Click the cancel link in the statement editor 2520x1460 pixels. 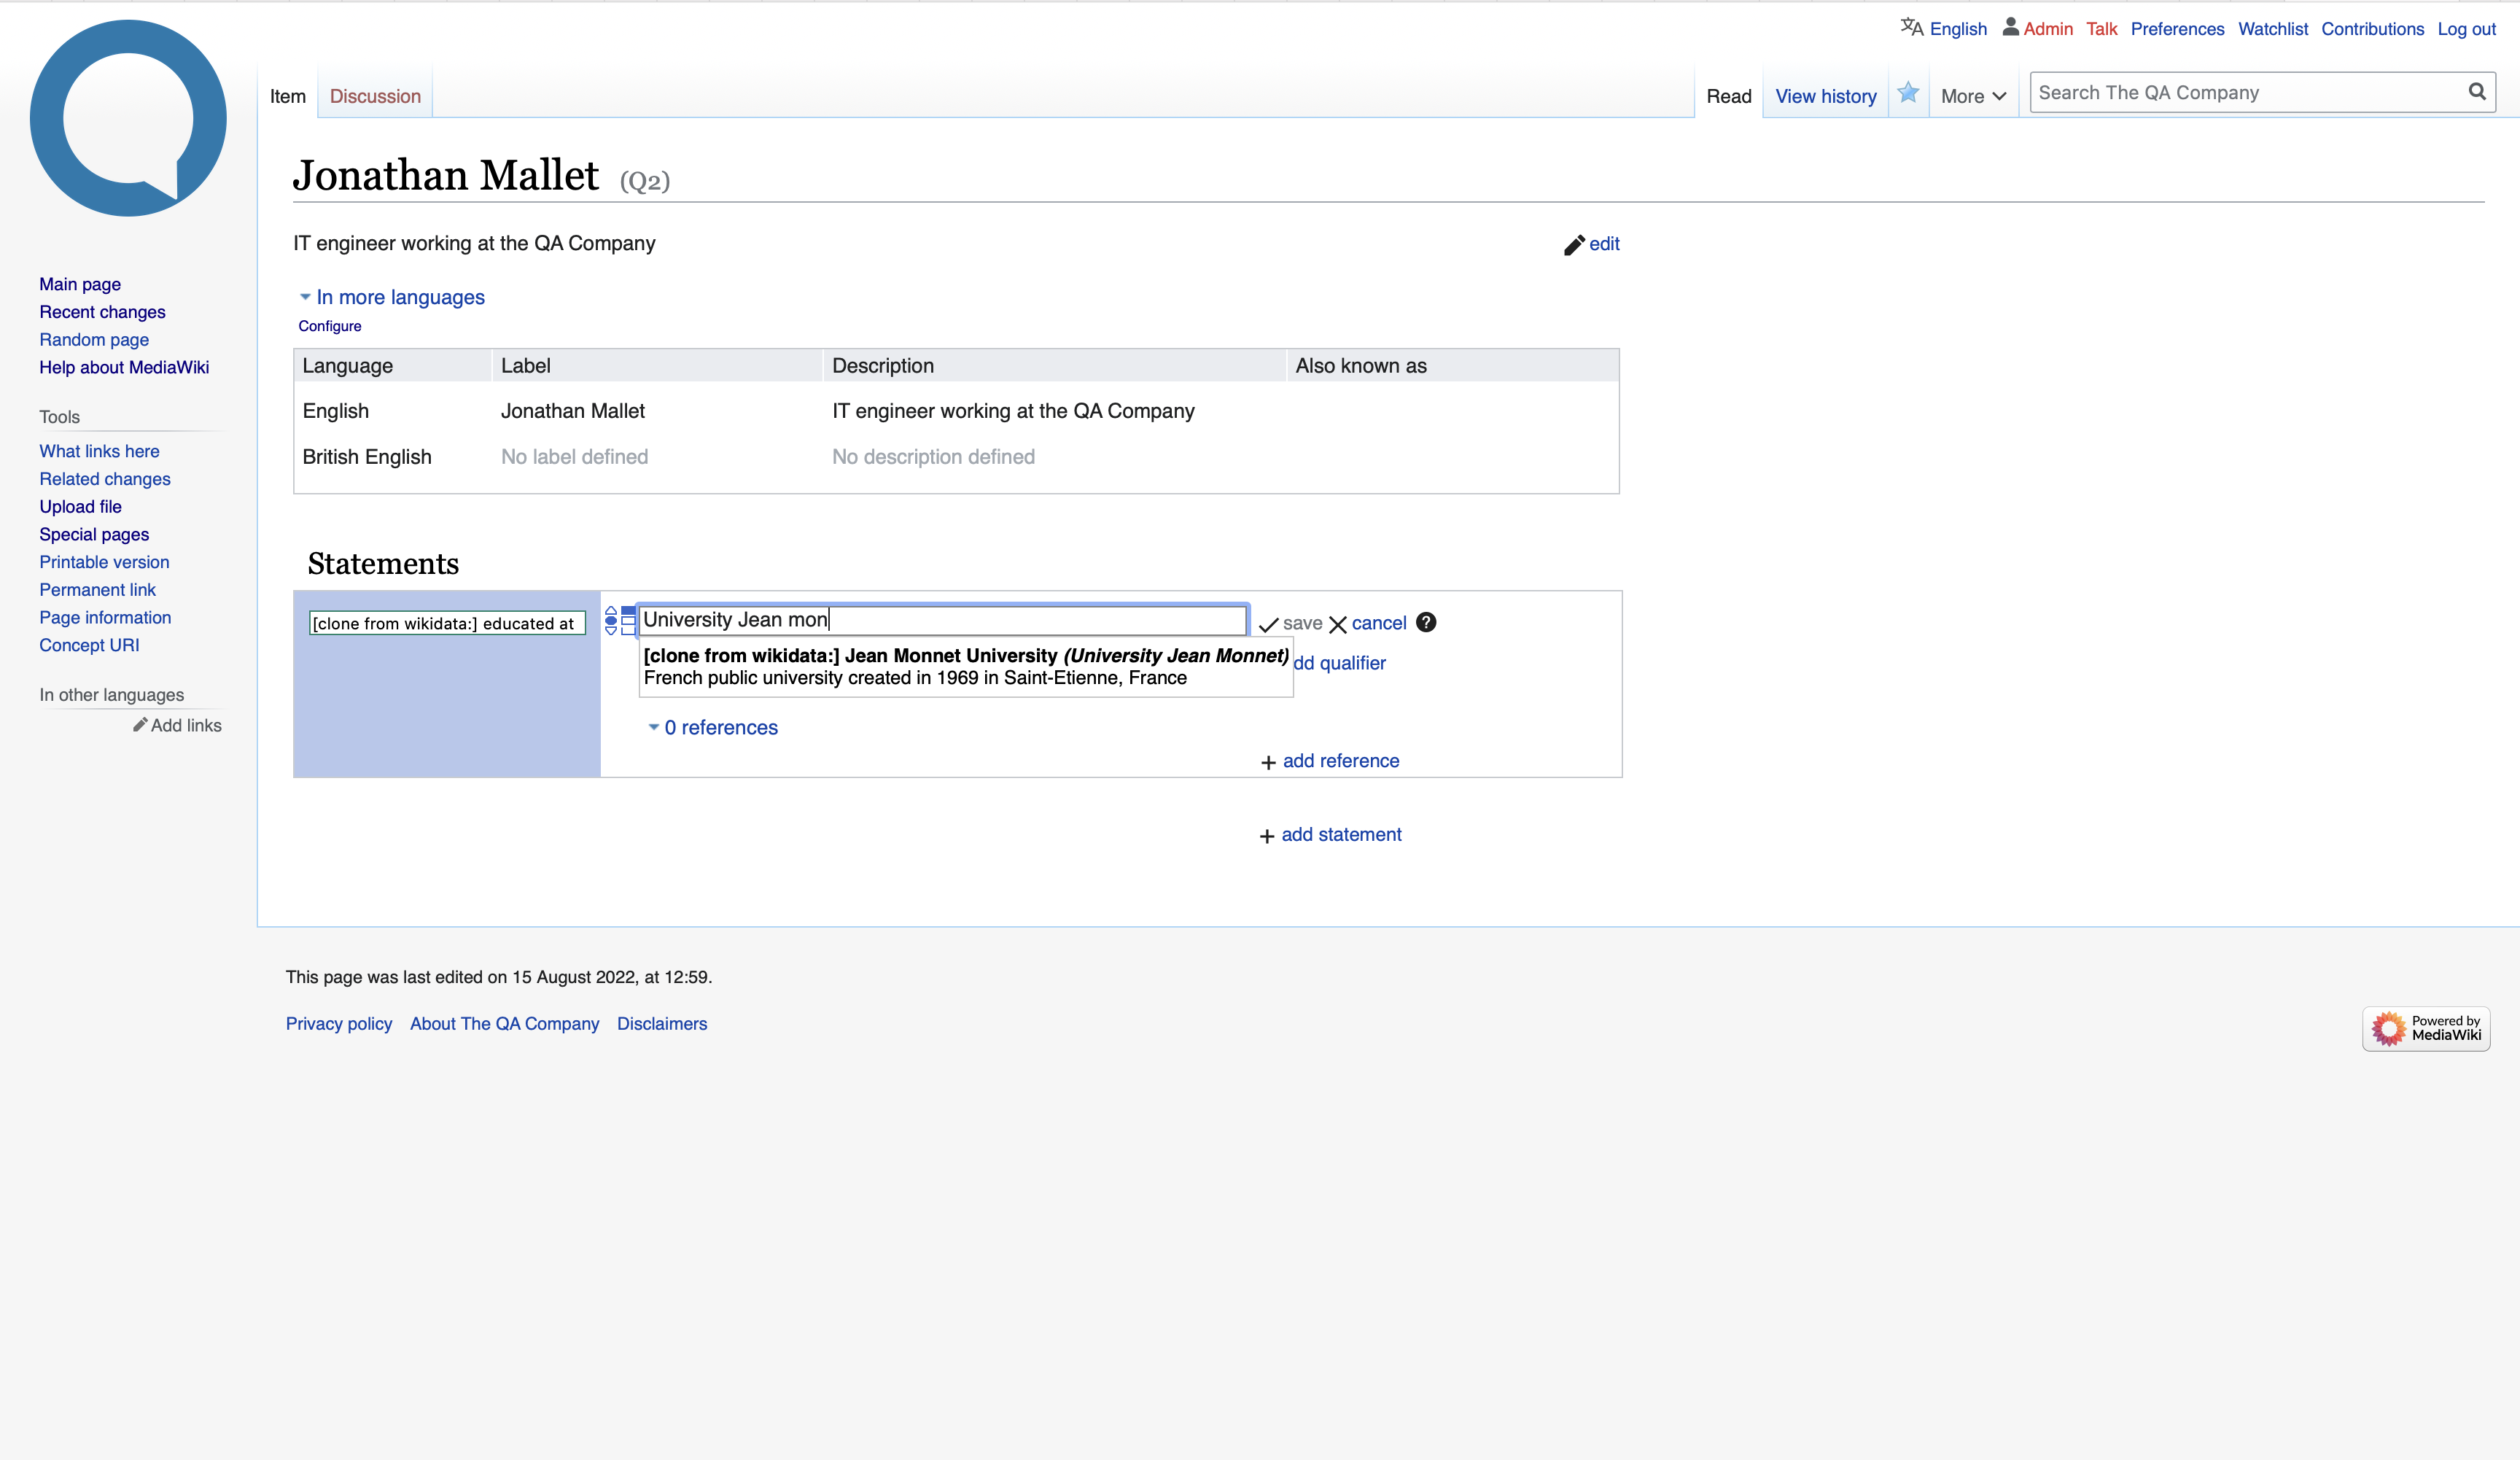pyautogui.click(x=1379, y=623)
